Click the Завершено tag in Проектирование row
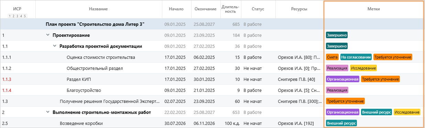Viewport: 425px width, 128px height. tap(337, 35)
